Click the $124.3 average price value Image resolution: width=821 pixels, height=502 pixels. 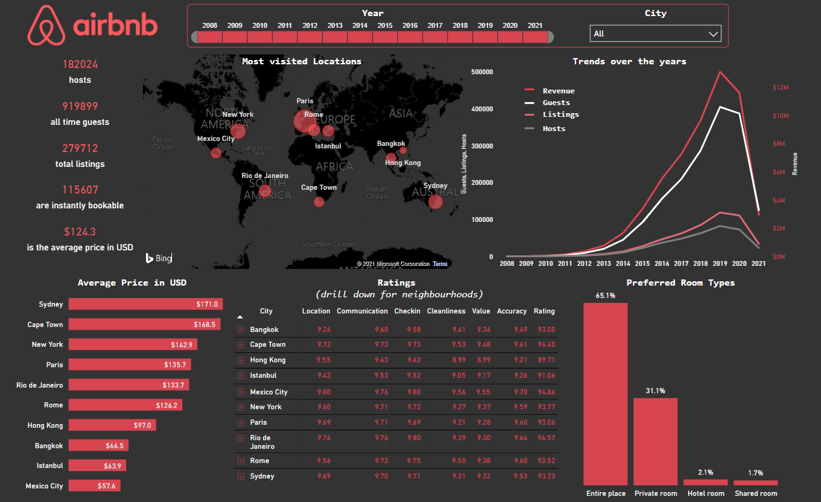[80, 232]
